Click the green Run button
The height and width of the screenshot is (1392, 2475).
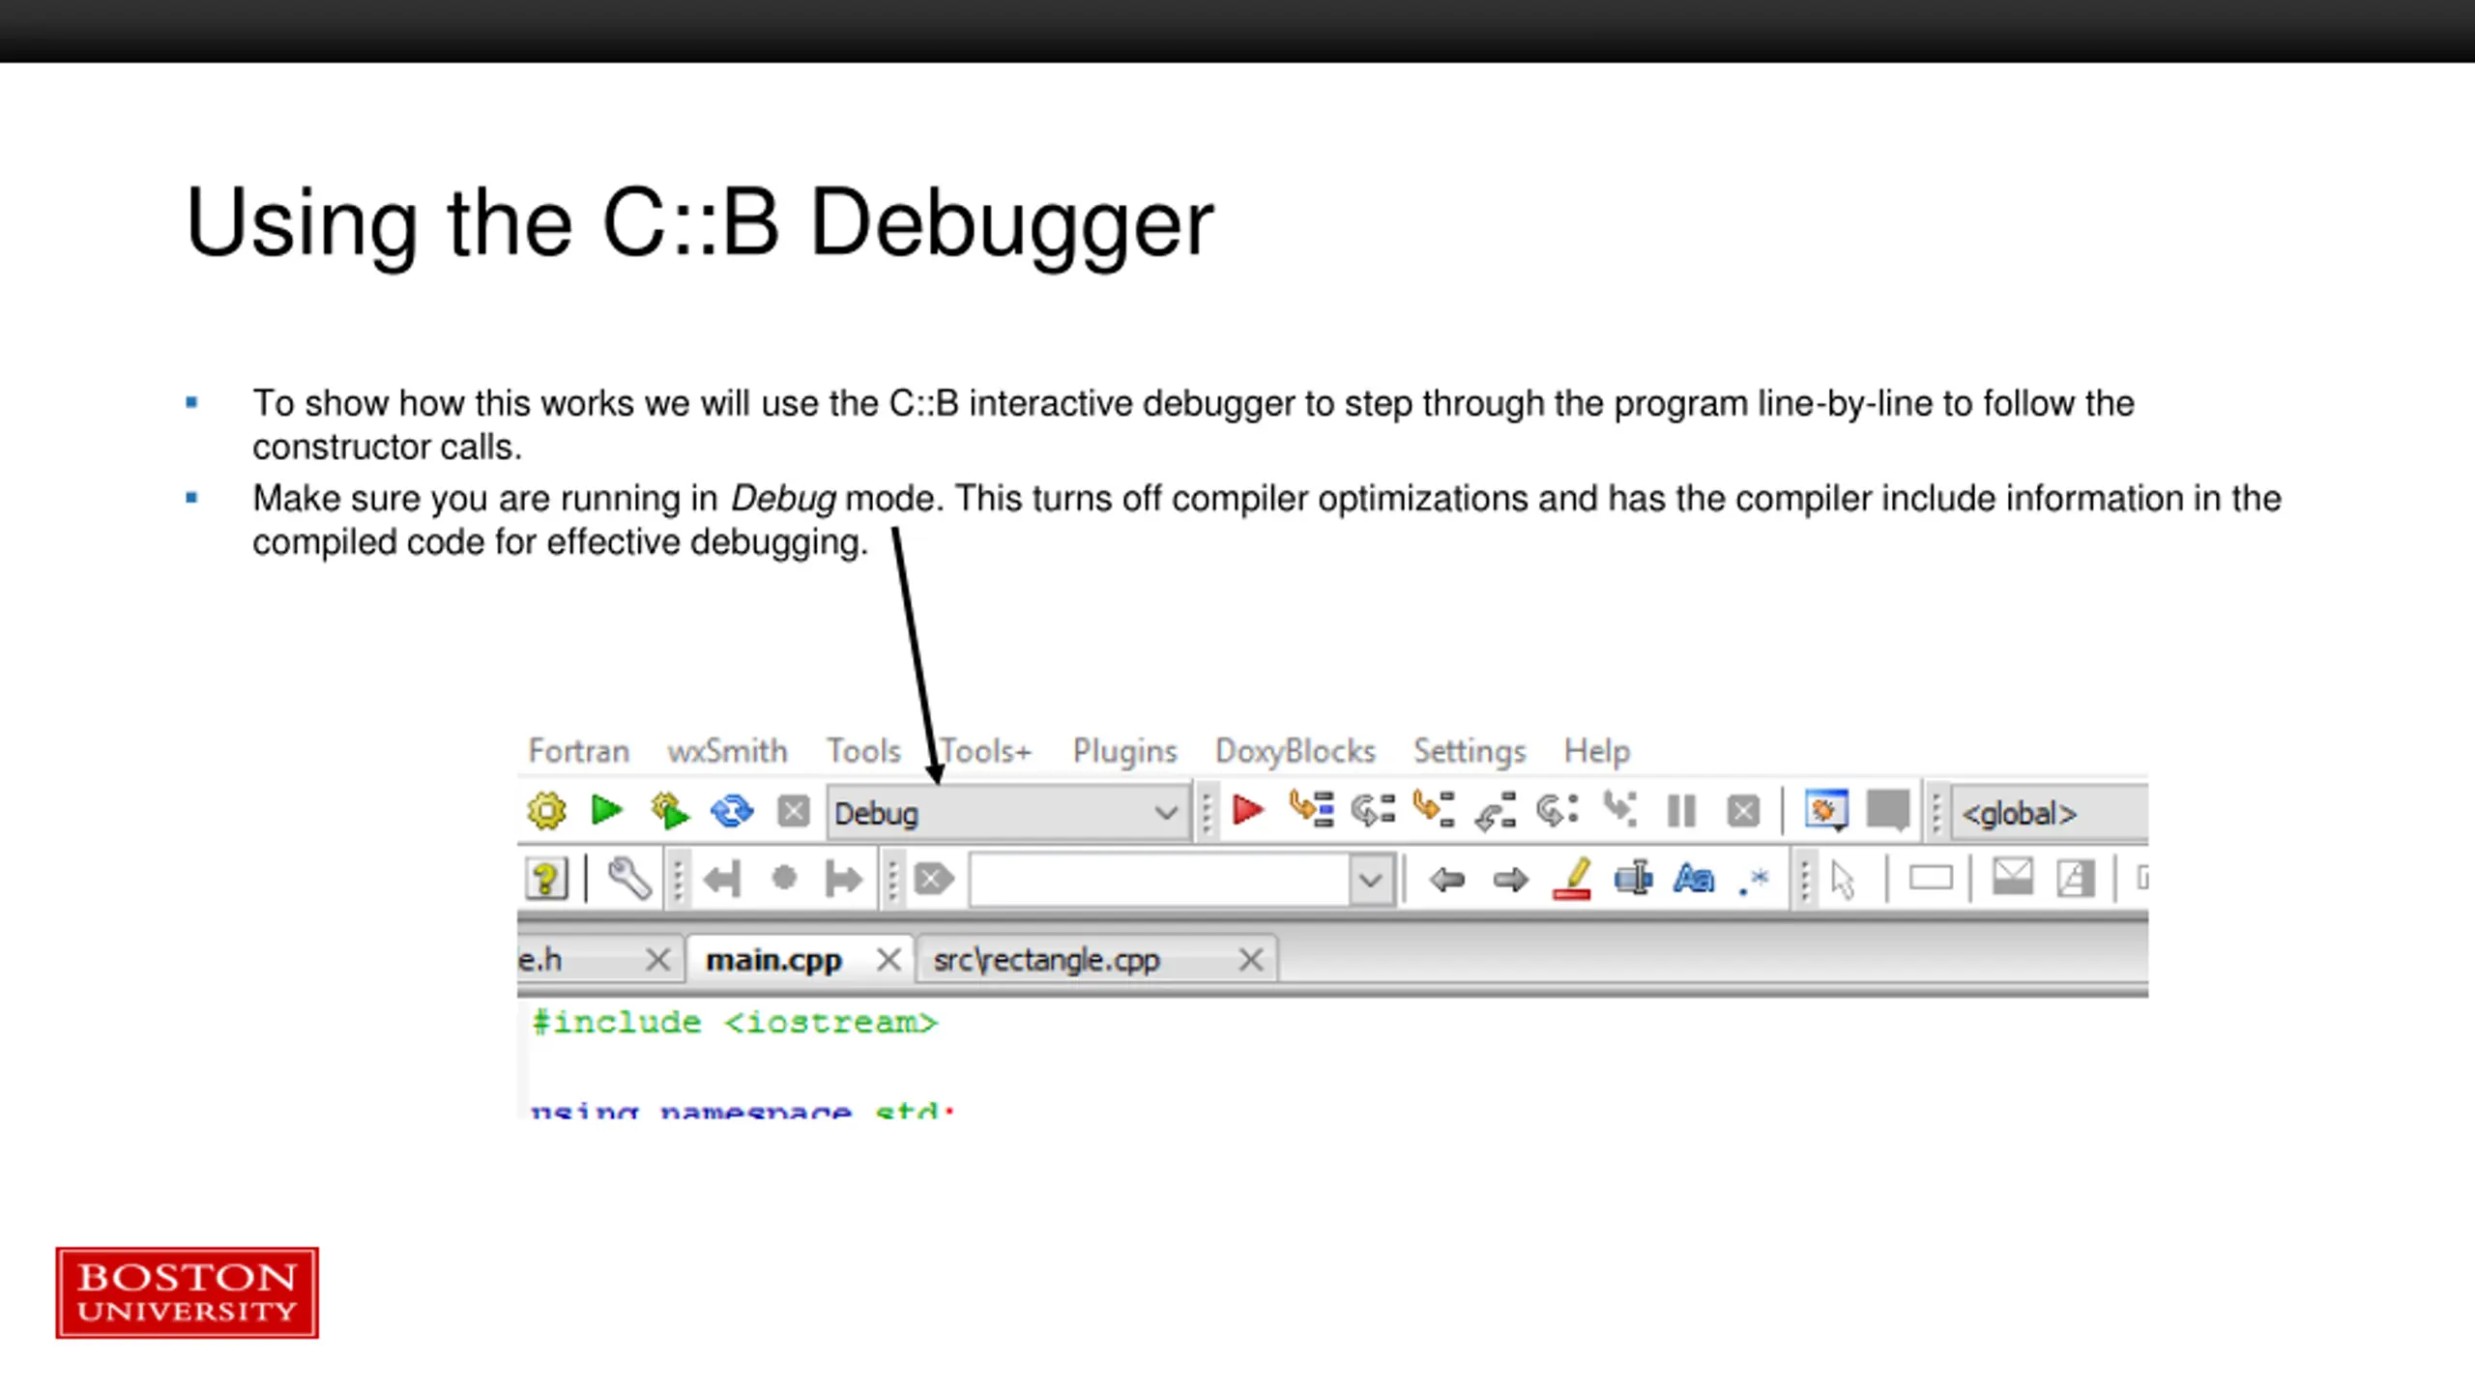(x=607, y=810)
